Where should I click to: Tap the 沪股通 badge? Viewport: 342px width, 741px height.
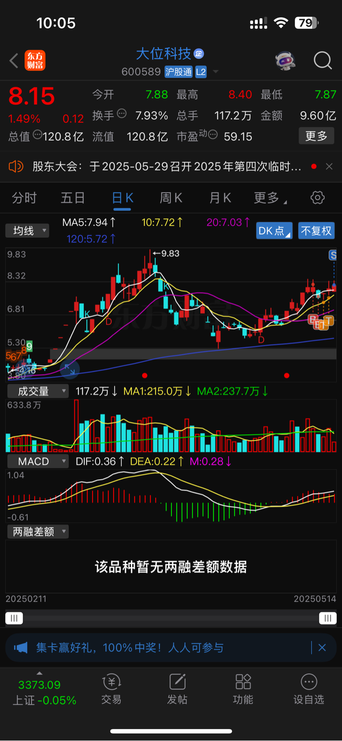pyautogui.click(x=179, y=72)
